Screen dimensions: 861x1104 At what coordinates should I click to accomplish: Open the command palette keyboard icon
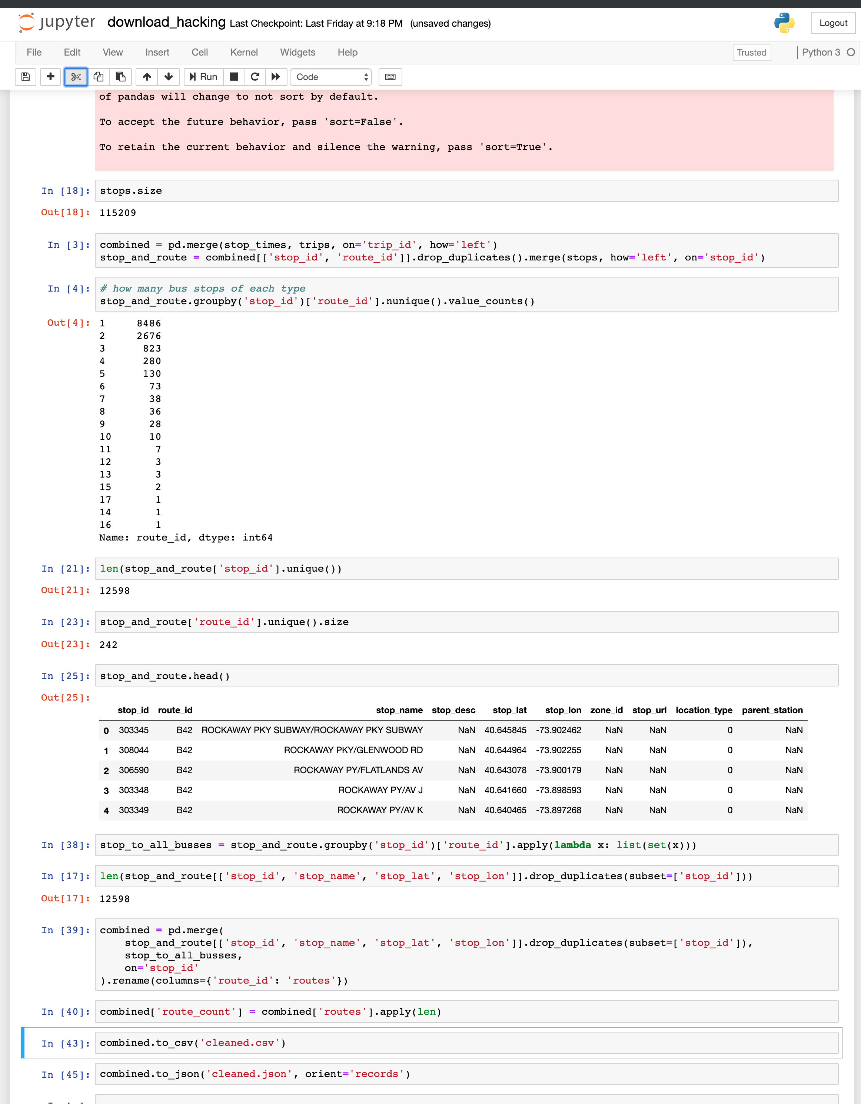(390, 77)
